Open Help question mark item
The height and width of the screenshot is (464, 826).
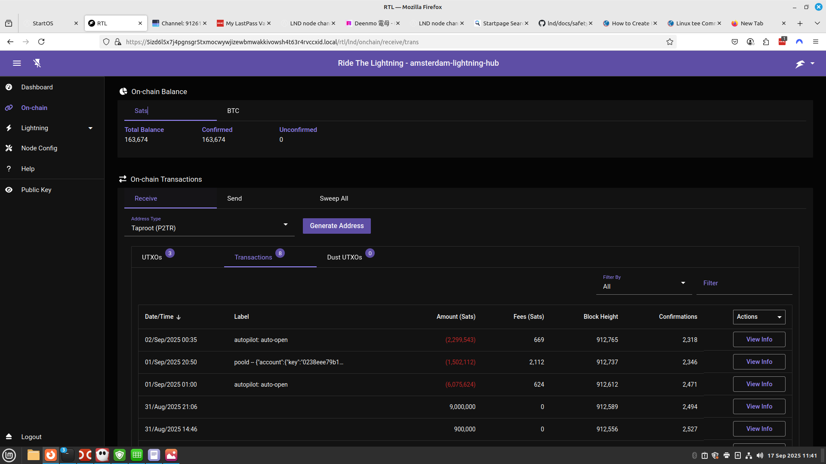9,169
